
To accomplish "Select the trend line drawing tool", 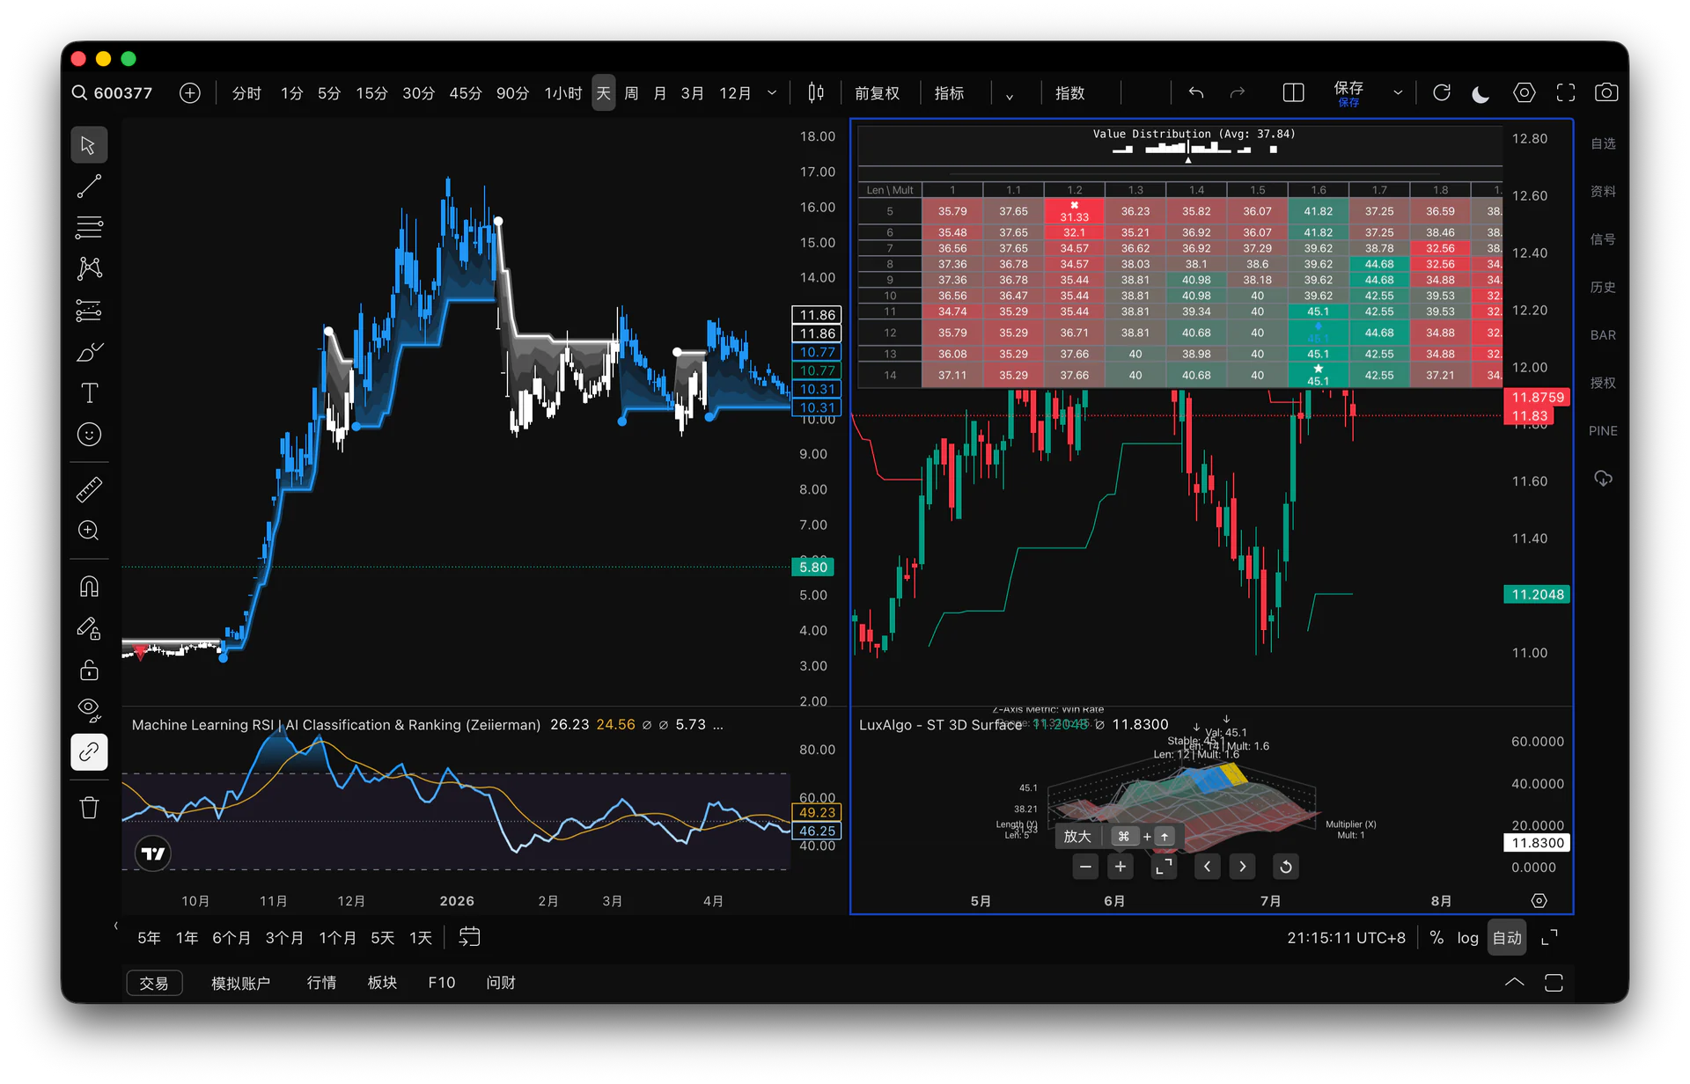I will coord(89,187).
